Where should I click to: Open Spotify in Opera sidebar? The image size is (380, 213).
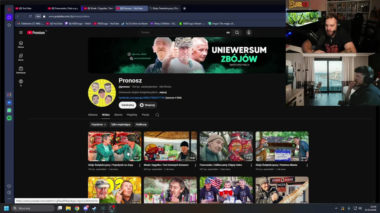pos(9,118)
